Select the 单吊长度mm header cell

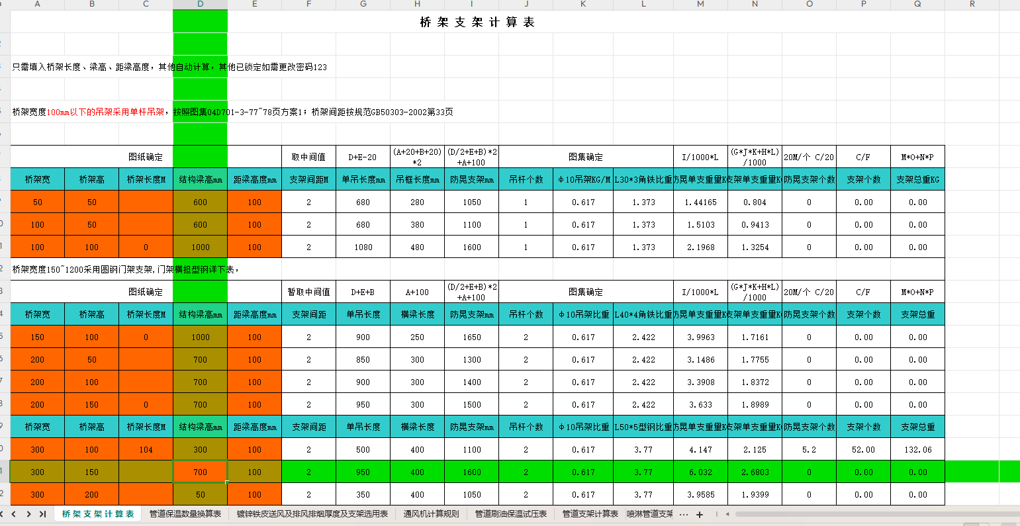pos(363,179)
